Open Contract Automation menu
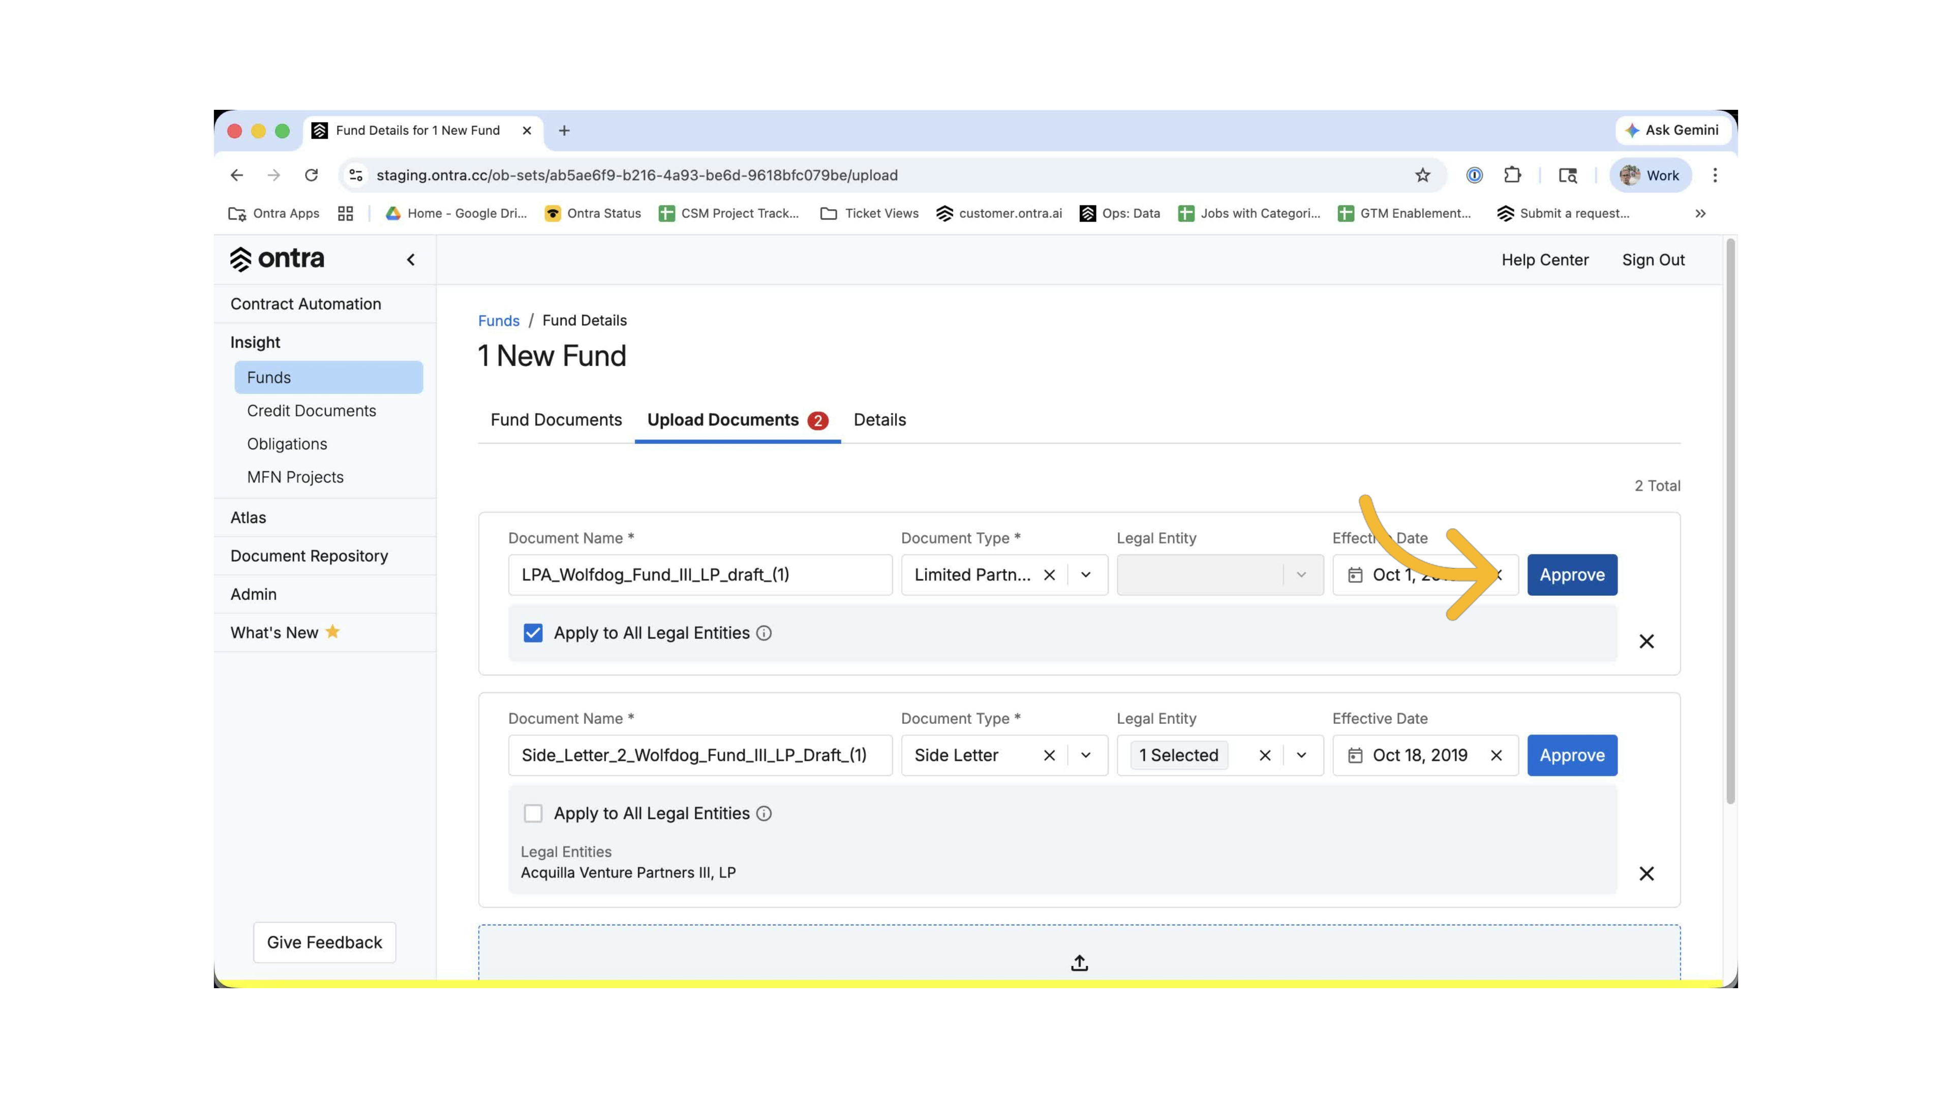The height and width of the screenshot is (1098, 1952). point(306,304)
